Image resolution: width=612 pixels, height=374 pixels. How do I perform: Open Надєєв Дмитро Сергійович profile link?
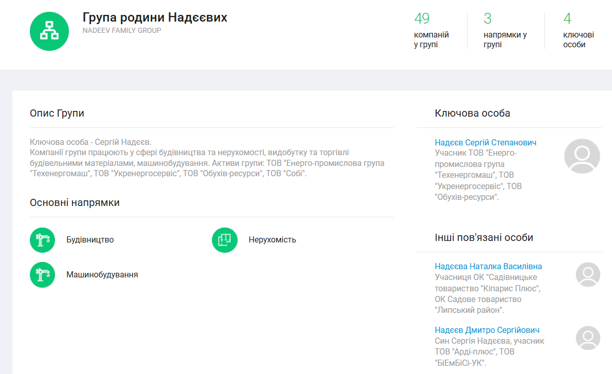(487, 330)
